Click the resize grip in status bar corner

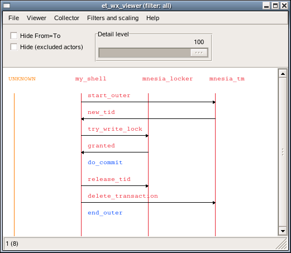click(282, 244)
